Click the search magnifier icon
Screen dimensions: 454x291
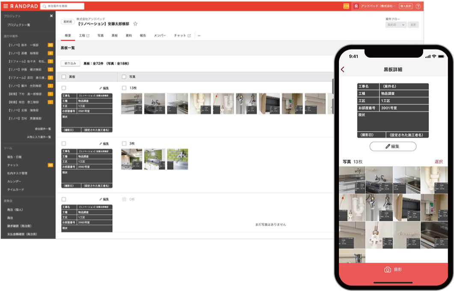(44, 6)
